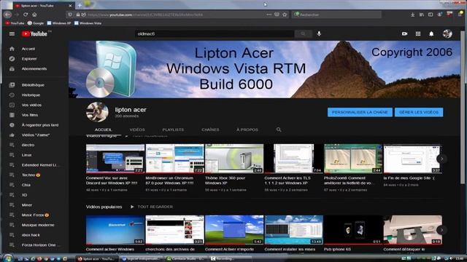Open the Music Forza playlist

(x=34, y=215)
